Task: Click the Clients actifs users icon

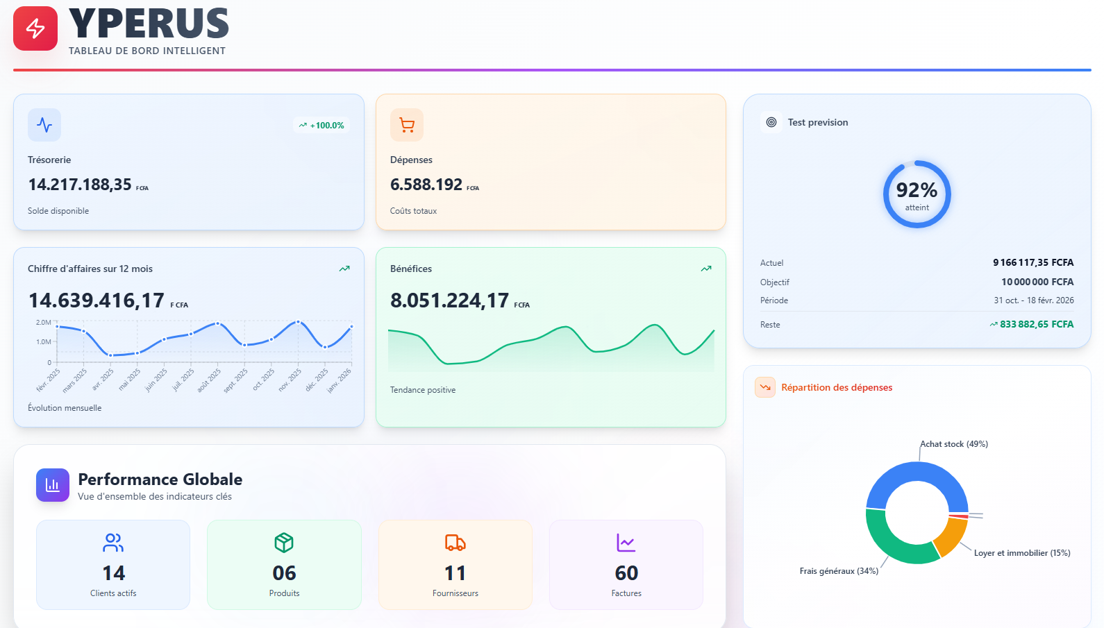Action: 113,543
